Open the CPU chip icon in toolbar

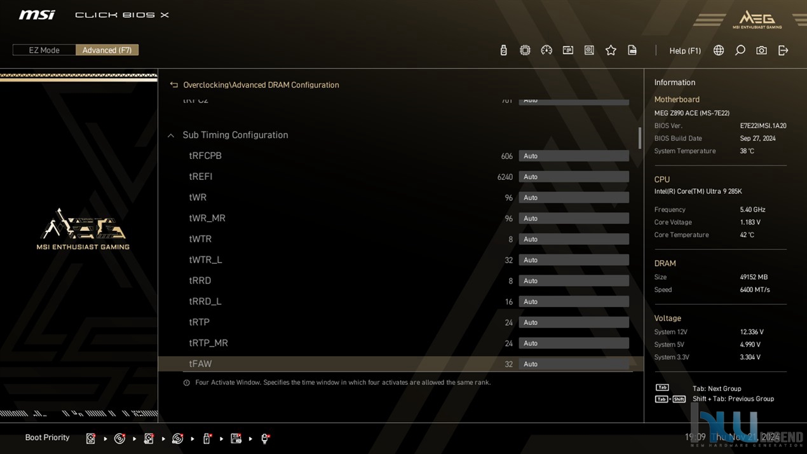pos(525,50)
